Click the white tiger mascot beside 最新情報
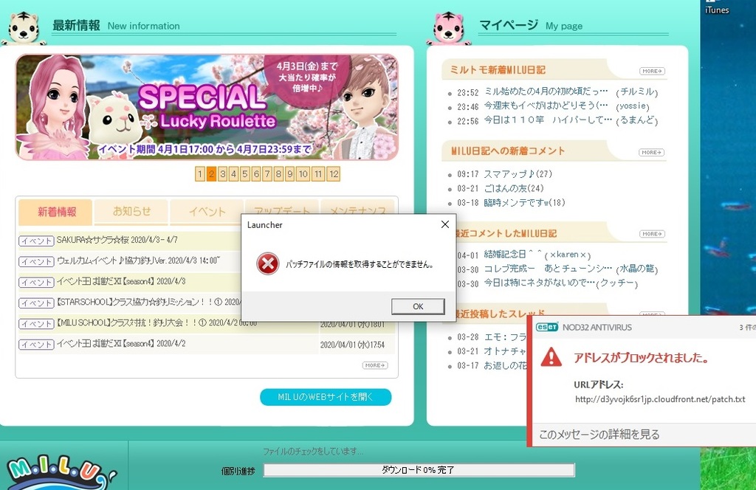The height and width of the screenshot is (490, 756). [23, 29]
